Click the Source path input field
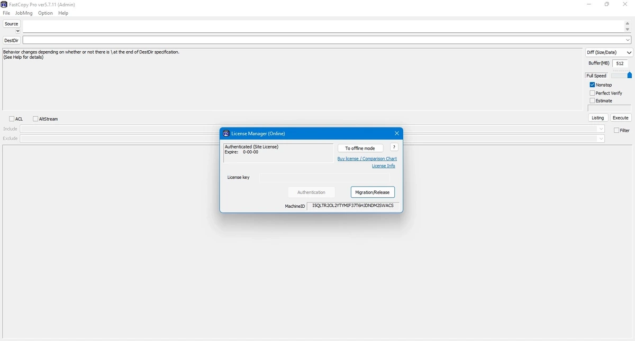Image resolution: width=635 pixels, height=341 pixels. point(323,26)
